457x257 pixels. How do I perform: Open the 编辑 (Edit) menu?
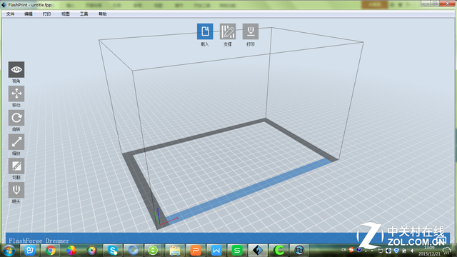pyautogui.click(x=29, y=14)
